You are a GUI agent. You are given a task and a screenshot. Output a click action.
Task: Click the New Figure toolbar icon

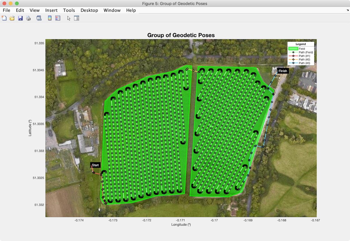[x=4, y=18]
